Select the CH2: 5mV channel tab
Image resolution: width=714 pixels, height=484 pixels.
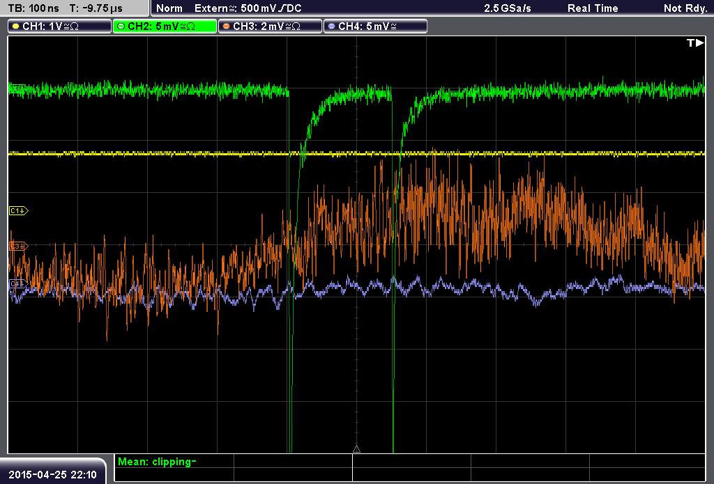click(165, 26)
